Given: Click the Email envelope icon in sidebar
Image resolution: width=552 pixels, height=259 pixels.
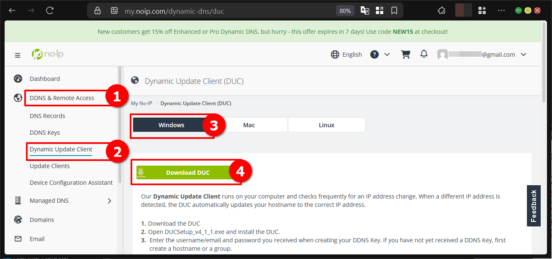Looking at the screenshot, I should pos(18,239).
